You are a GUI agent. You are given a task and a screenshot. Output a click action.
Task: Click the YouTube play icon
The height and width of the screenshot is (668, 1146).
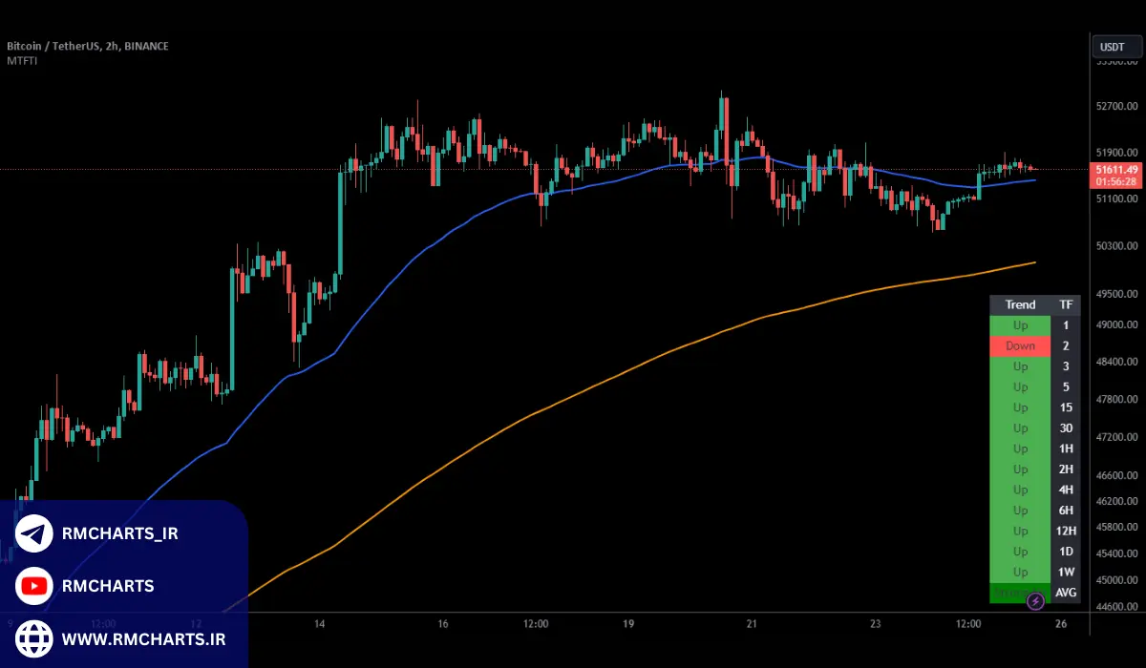[34, 586]
